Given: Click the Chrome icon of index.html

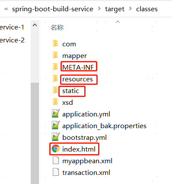Looking at the screenshot, I should 56,148.
